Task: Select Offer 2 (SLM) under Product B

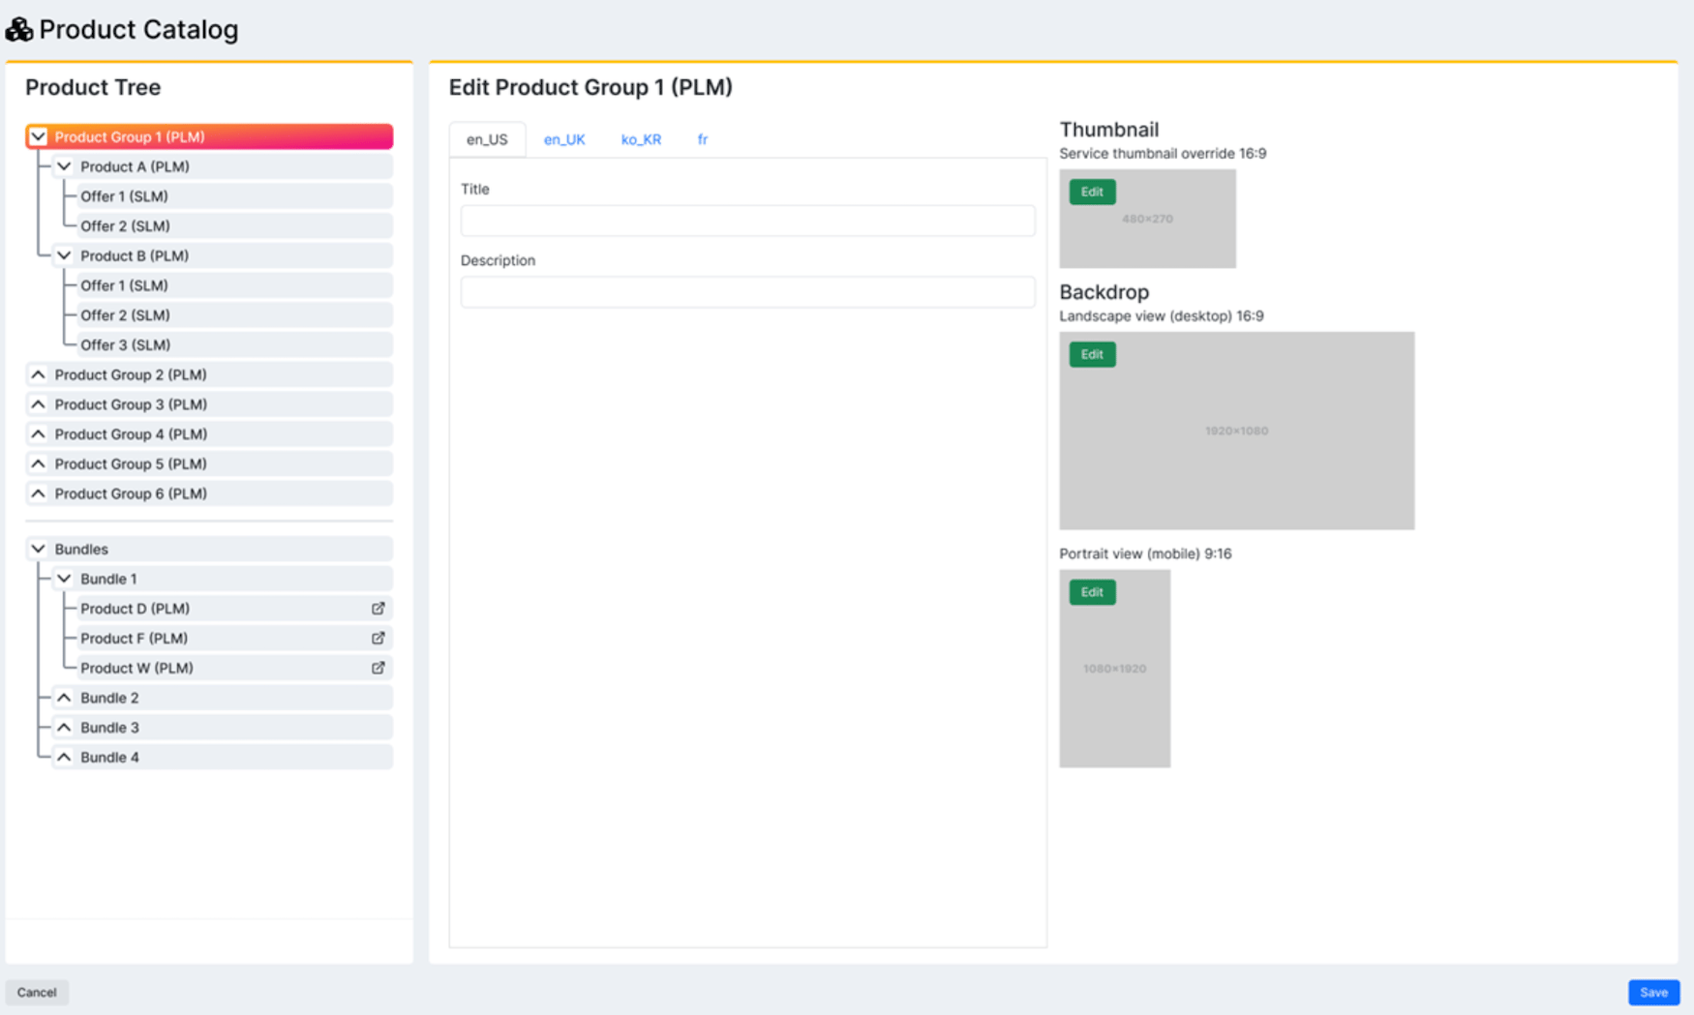Action: point(234,315)
